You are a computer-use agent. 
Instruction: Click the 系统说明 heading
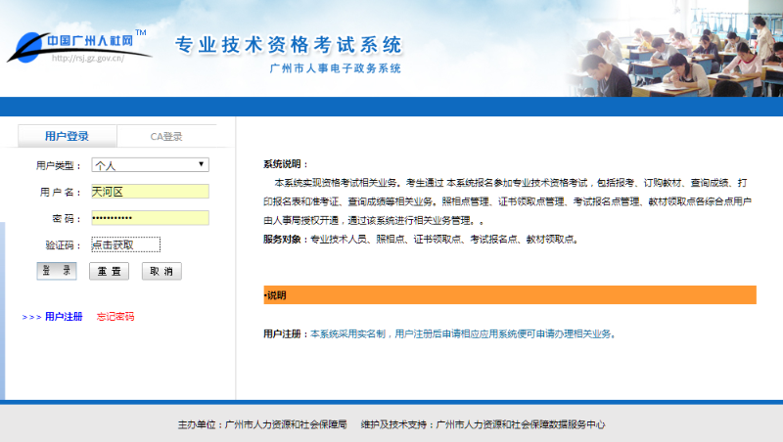[x=286, y=164]
